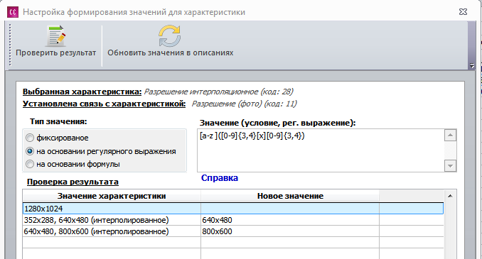Click down arrow of expression field scrollbar
This screenshot has height=259, width=482.
(x=450, y=166)
